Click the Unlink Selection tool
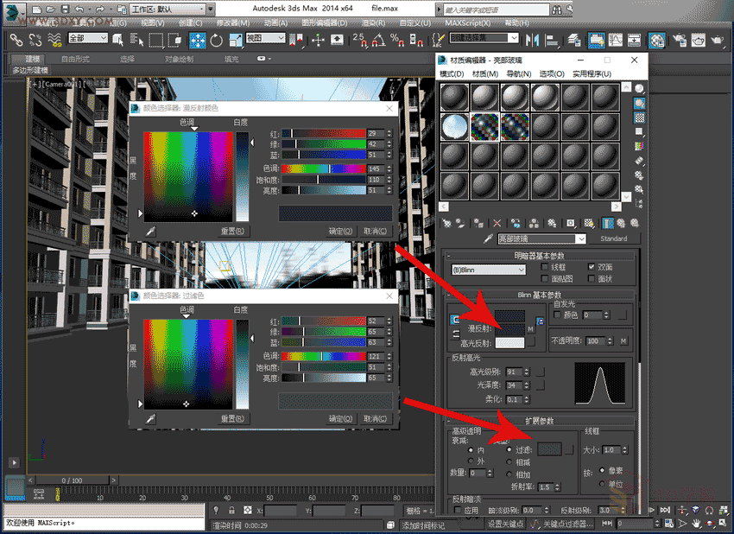This screenshot has width=734, height=534. pos(35,41)
